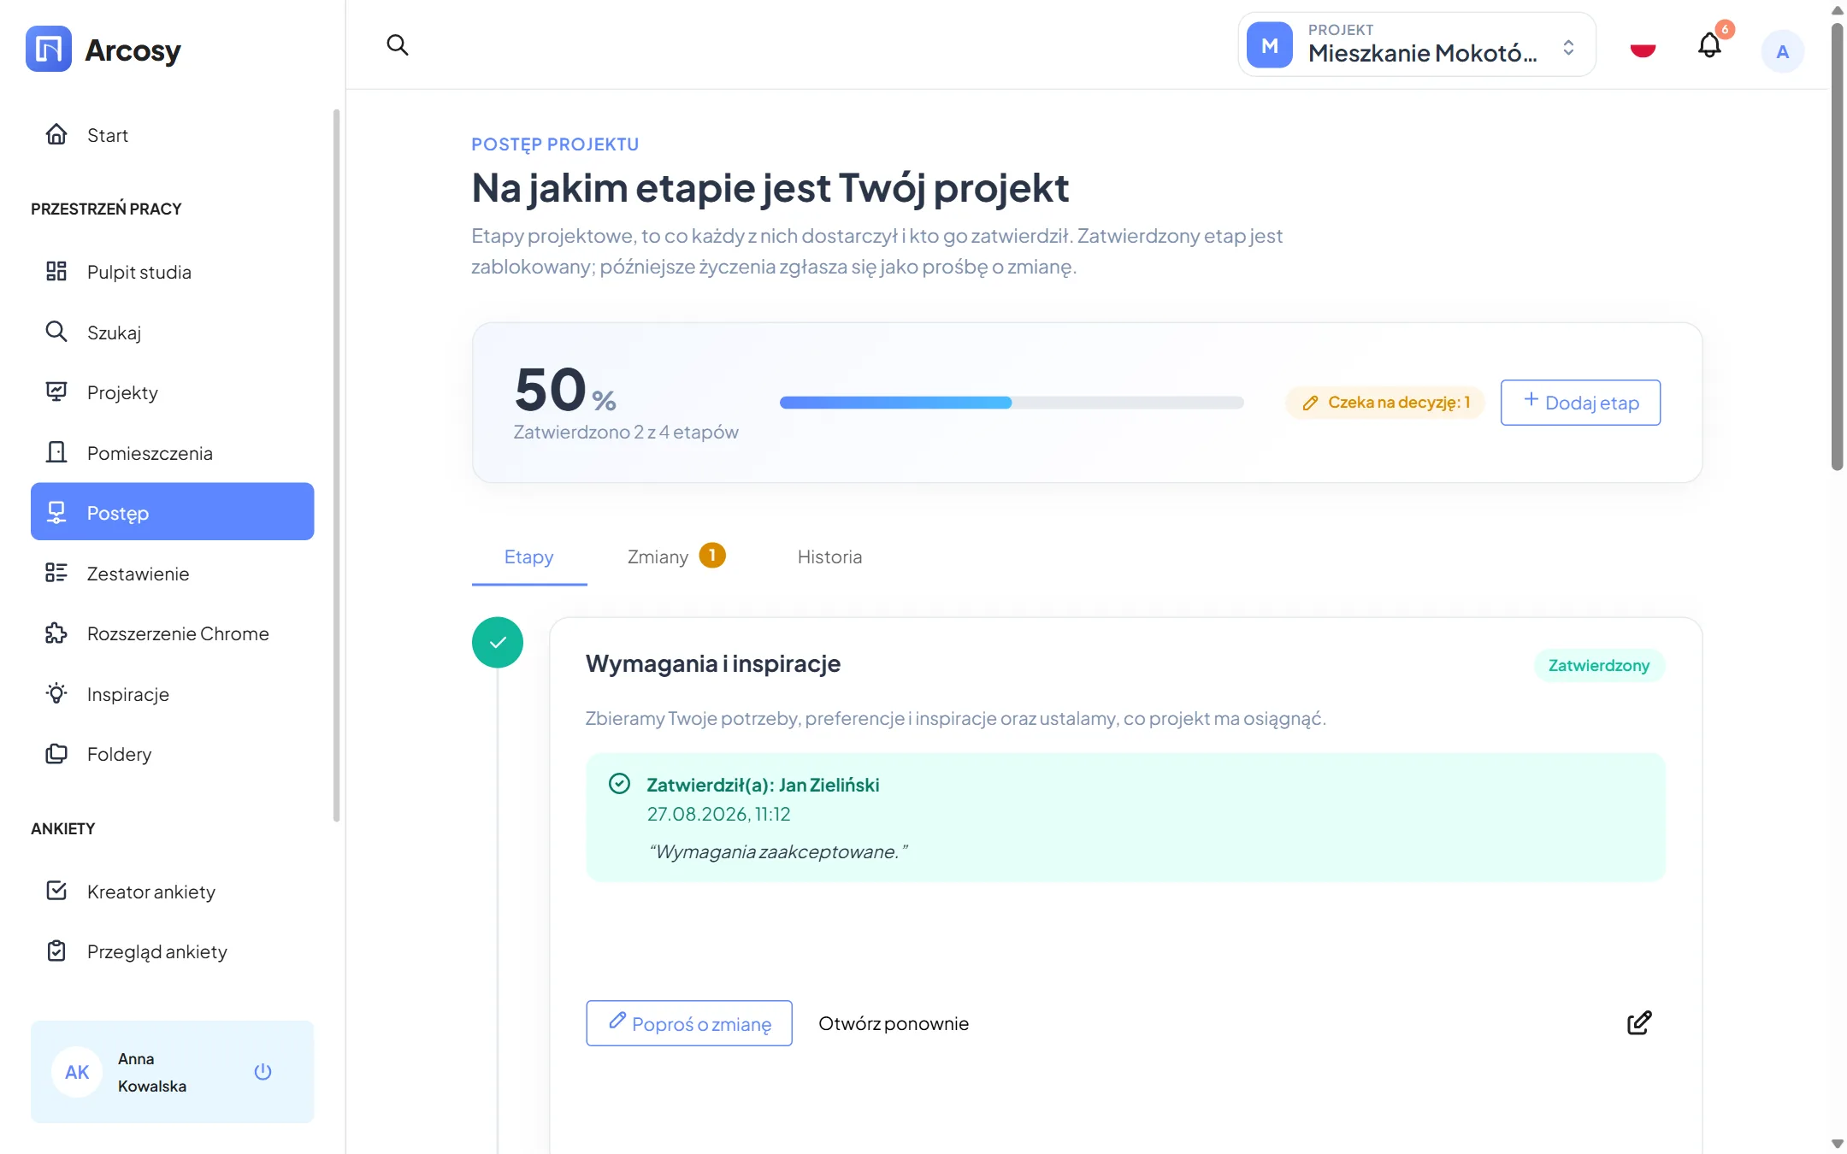Viewport: 1847px width, 1154px height.
Task: Click the Inspiracje lightbulb icon
Action: pyautogui.click(x=56, y=692)
